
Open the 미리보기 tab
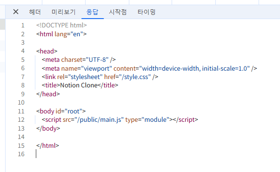point(64,12)
